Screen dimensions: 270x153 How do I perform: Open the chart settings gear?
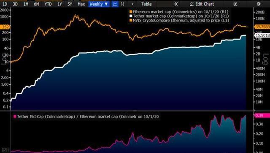click(x=259, y=4)
